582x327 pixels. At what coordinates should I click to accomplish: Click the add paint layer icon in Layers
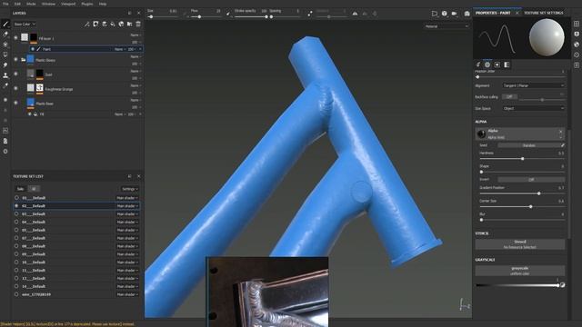coord(105,25)
